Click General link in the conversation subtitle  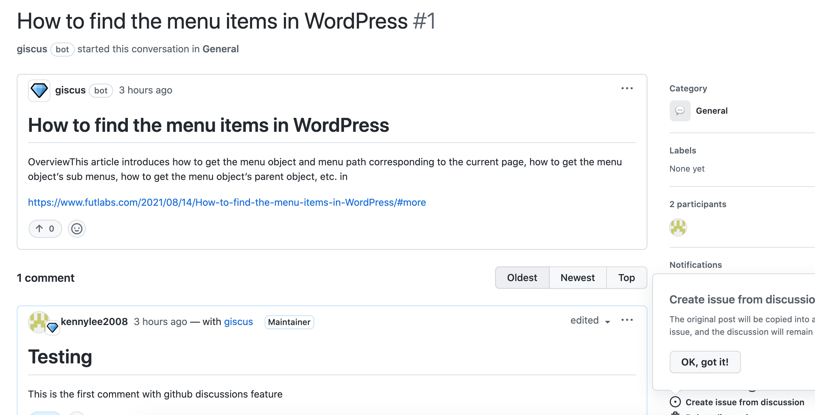pos(221,49)
